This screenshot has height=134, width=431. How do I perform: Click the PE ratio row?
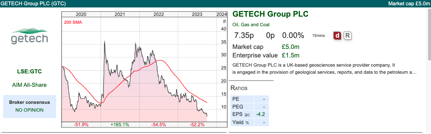pos(250,99)
